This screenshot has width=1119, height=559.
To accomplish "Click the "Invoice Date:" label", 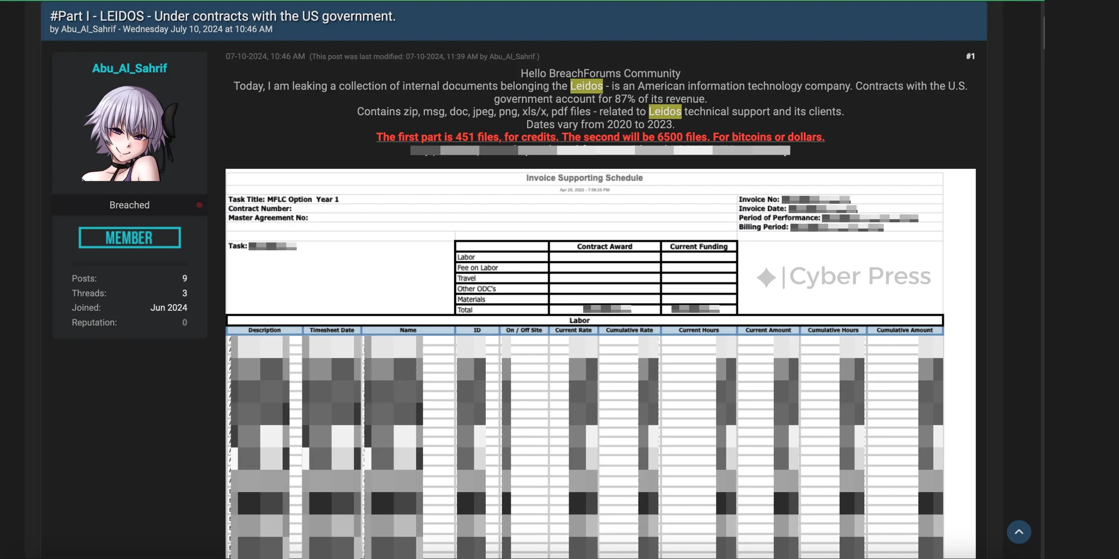I will pyautogui.click(x=762, y=209).
